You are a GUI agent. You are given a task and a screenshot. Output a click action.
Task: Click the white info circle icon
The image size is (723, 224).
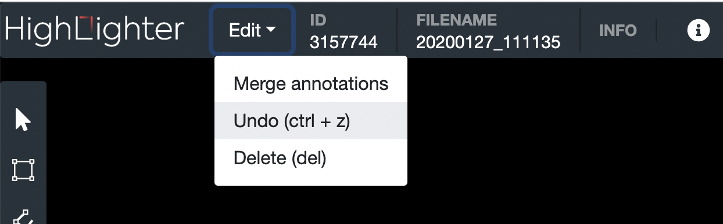[699, 30]
